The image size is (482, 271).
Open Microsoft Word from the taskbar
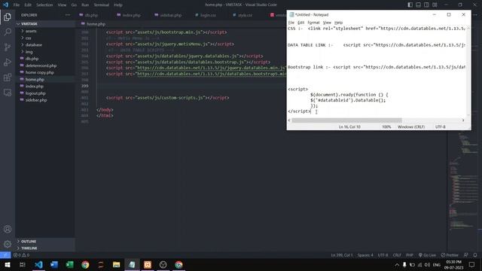pos(54,264)
